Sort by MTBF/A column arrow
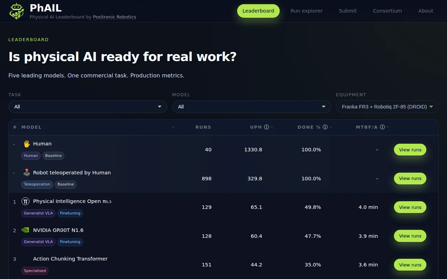This screenshot has width=447, height=279. [388, 127]
